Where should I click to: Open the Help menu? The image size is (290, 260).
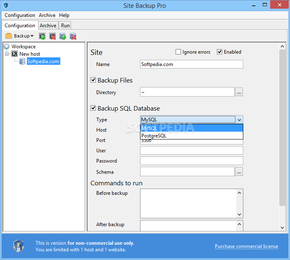coord(64,15)
